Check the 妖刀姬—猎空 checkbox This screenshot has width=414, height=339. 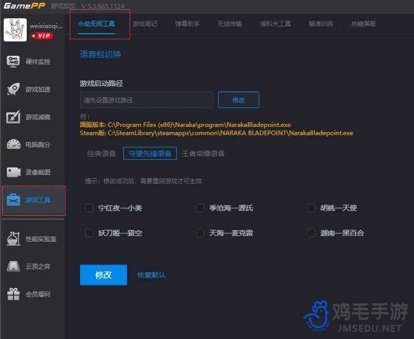pos(89,233)
